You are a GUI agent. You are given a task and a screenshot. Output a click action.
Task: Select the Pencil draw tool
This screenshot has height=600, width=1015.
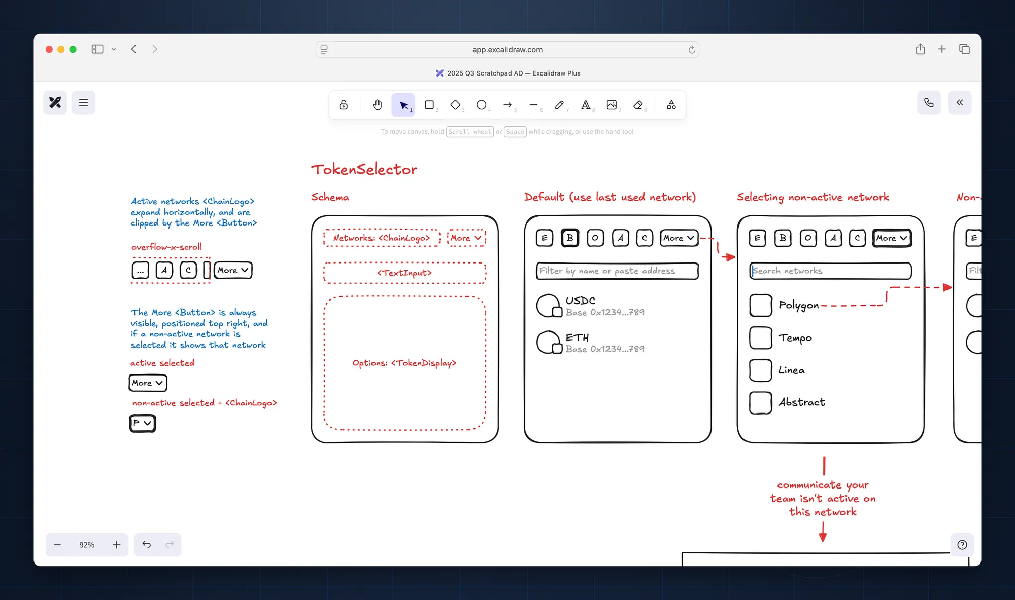tap(559, 105)
